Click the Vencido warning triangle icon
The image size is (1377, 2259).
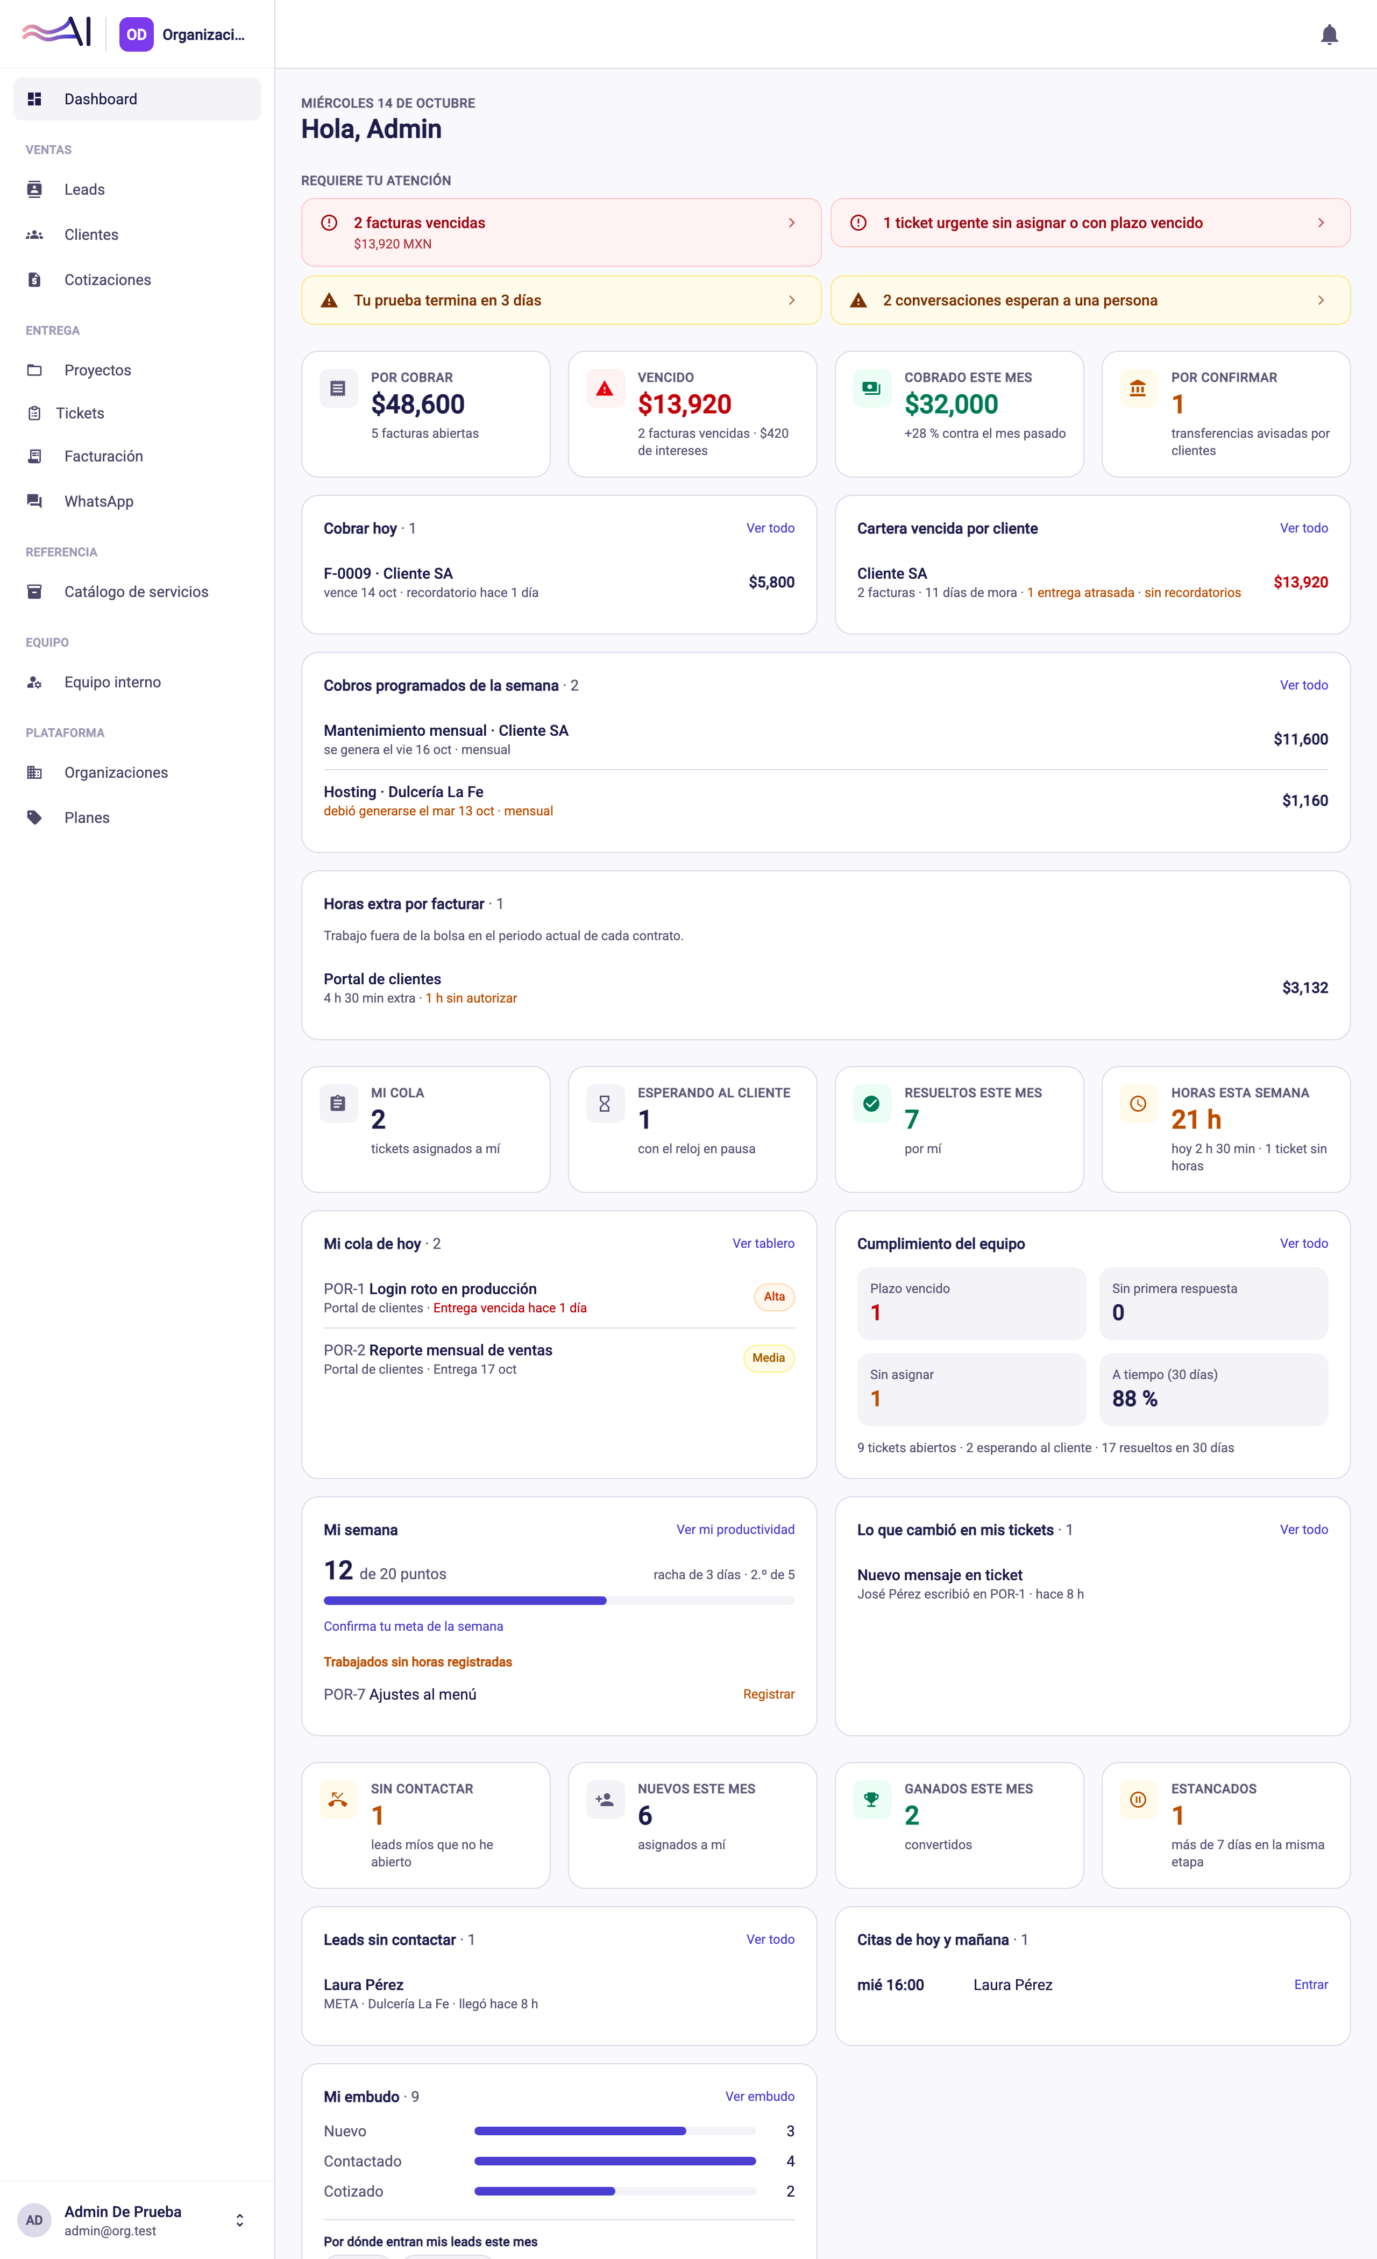[605, 389]
